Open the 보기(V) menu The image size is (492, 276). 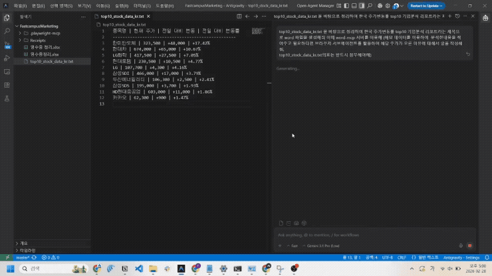tap(84, 5)
